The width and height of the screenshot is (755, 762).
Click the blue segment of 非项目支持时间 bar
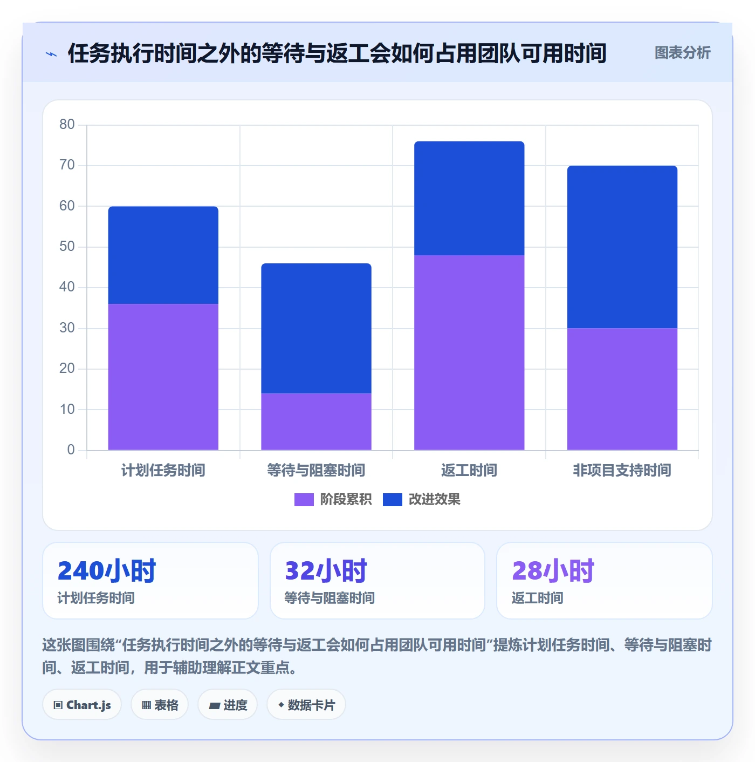pyautogui.click(x=622, y=247)
